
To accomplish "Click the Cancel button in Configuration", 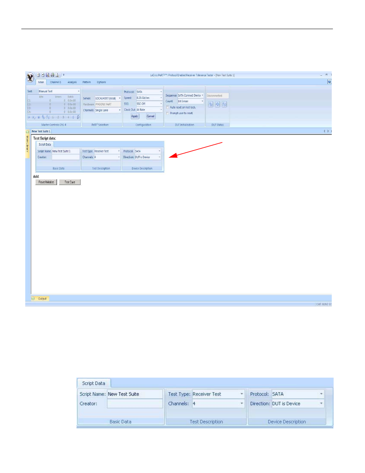I will click(x=151, y=116).
